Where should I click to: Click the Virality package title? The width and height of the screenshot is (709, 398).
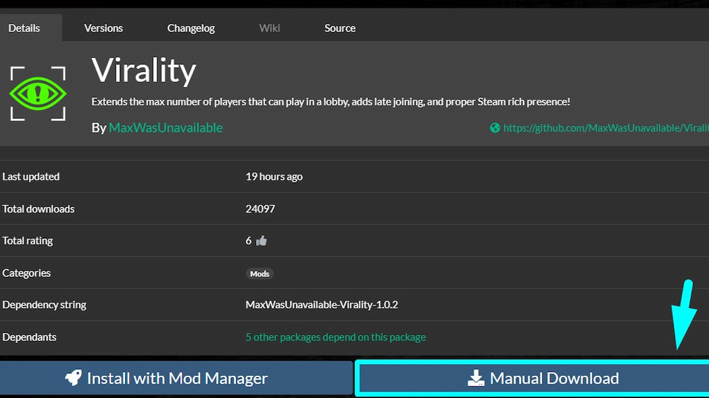(x=144, y=71)
